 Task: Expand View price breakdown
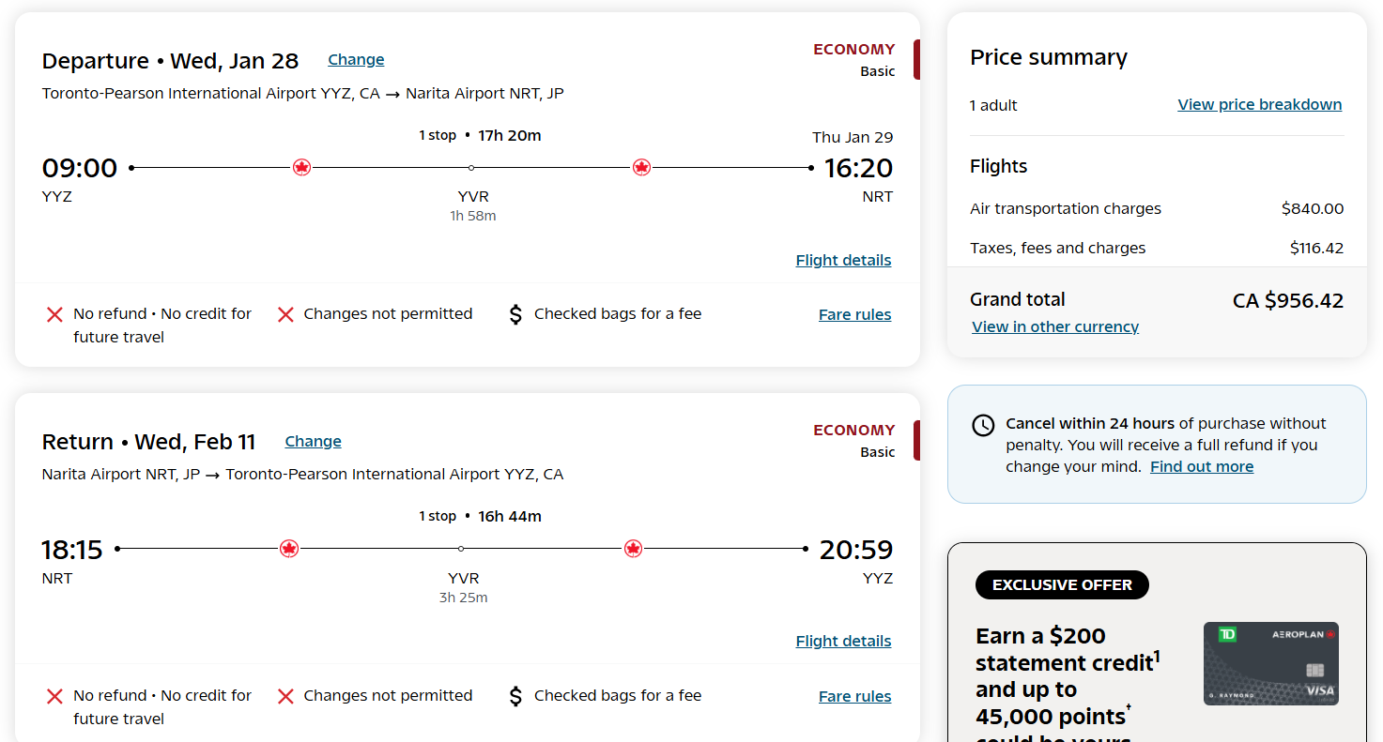coord(1259,105)
